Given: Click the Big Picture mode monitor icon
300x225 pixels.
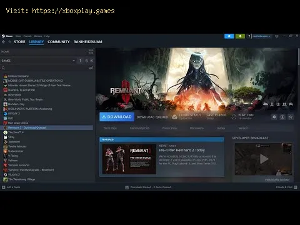Looking at the screenshot, I should [277, 36].
